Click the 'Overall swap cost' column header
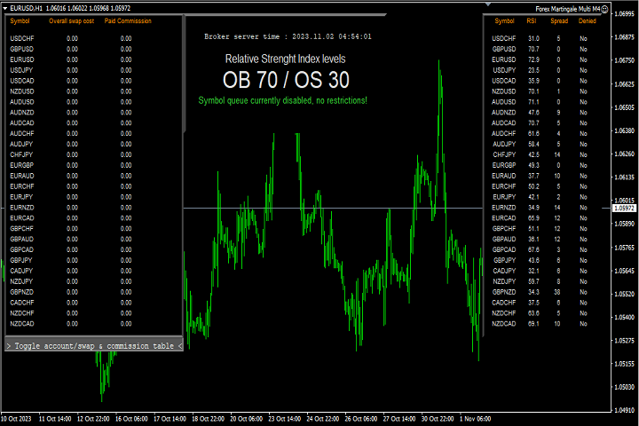 point(72,20)
